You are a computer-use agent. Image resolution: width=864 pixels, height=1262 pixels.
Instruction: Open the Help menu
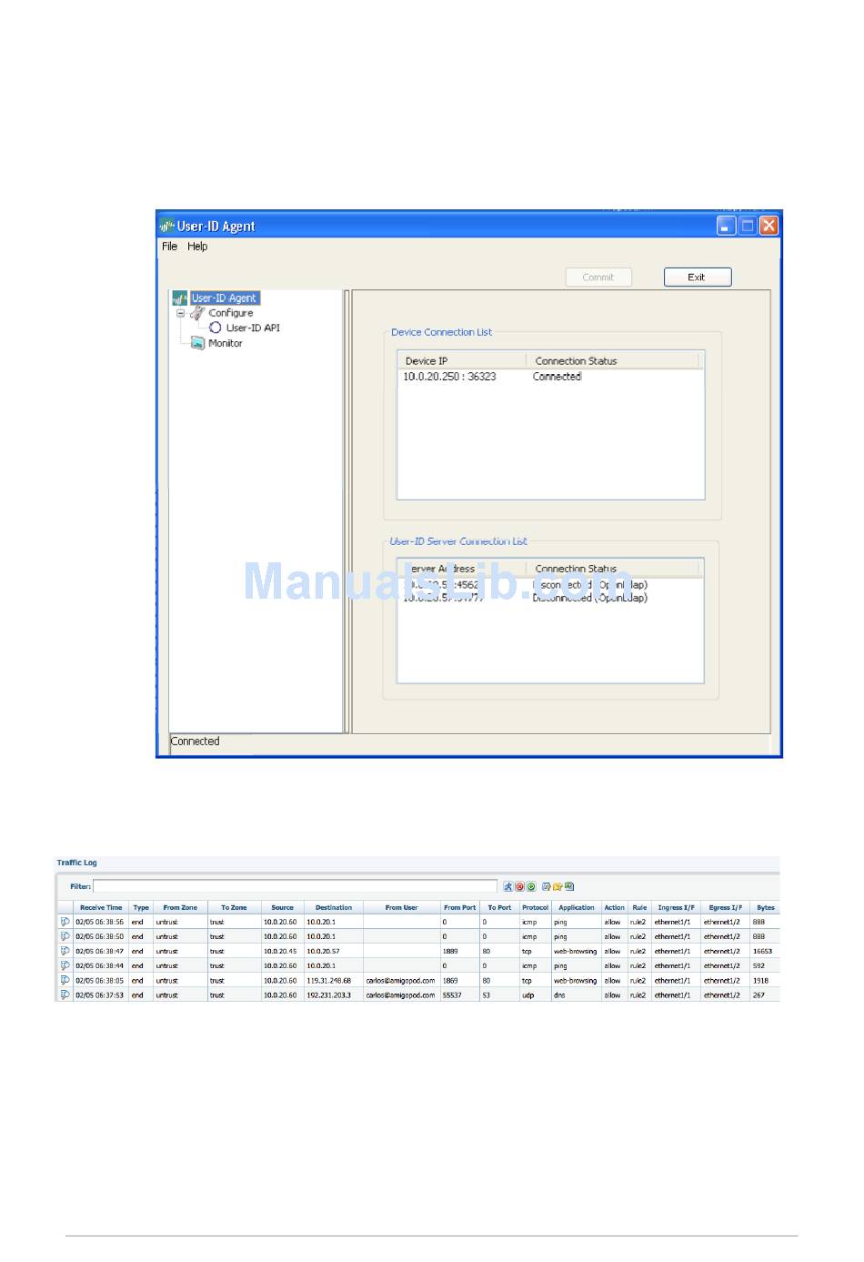coord(197,247)
